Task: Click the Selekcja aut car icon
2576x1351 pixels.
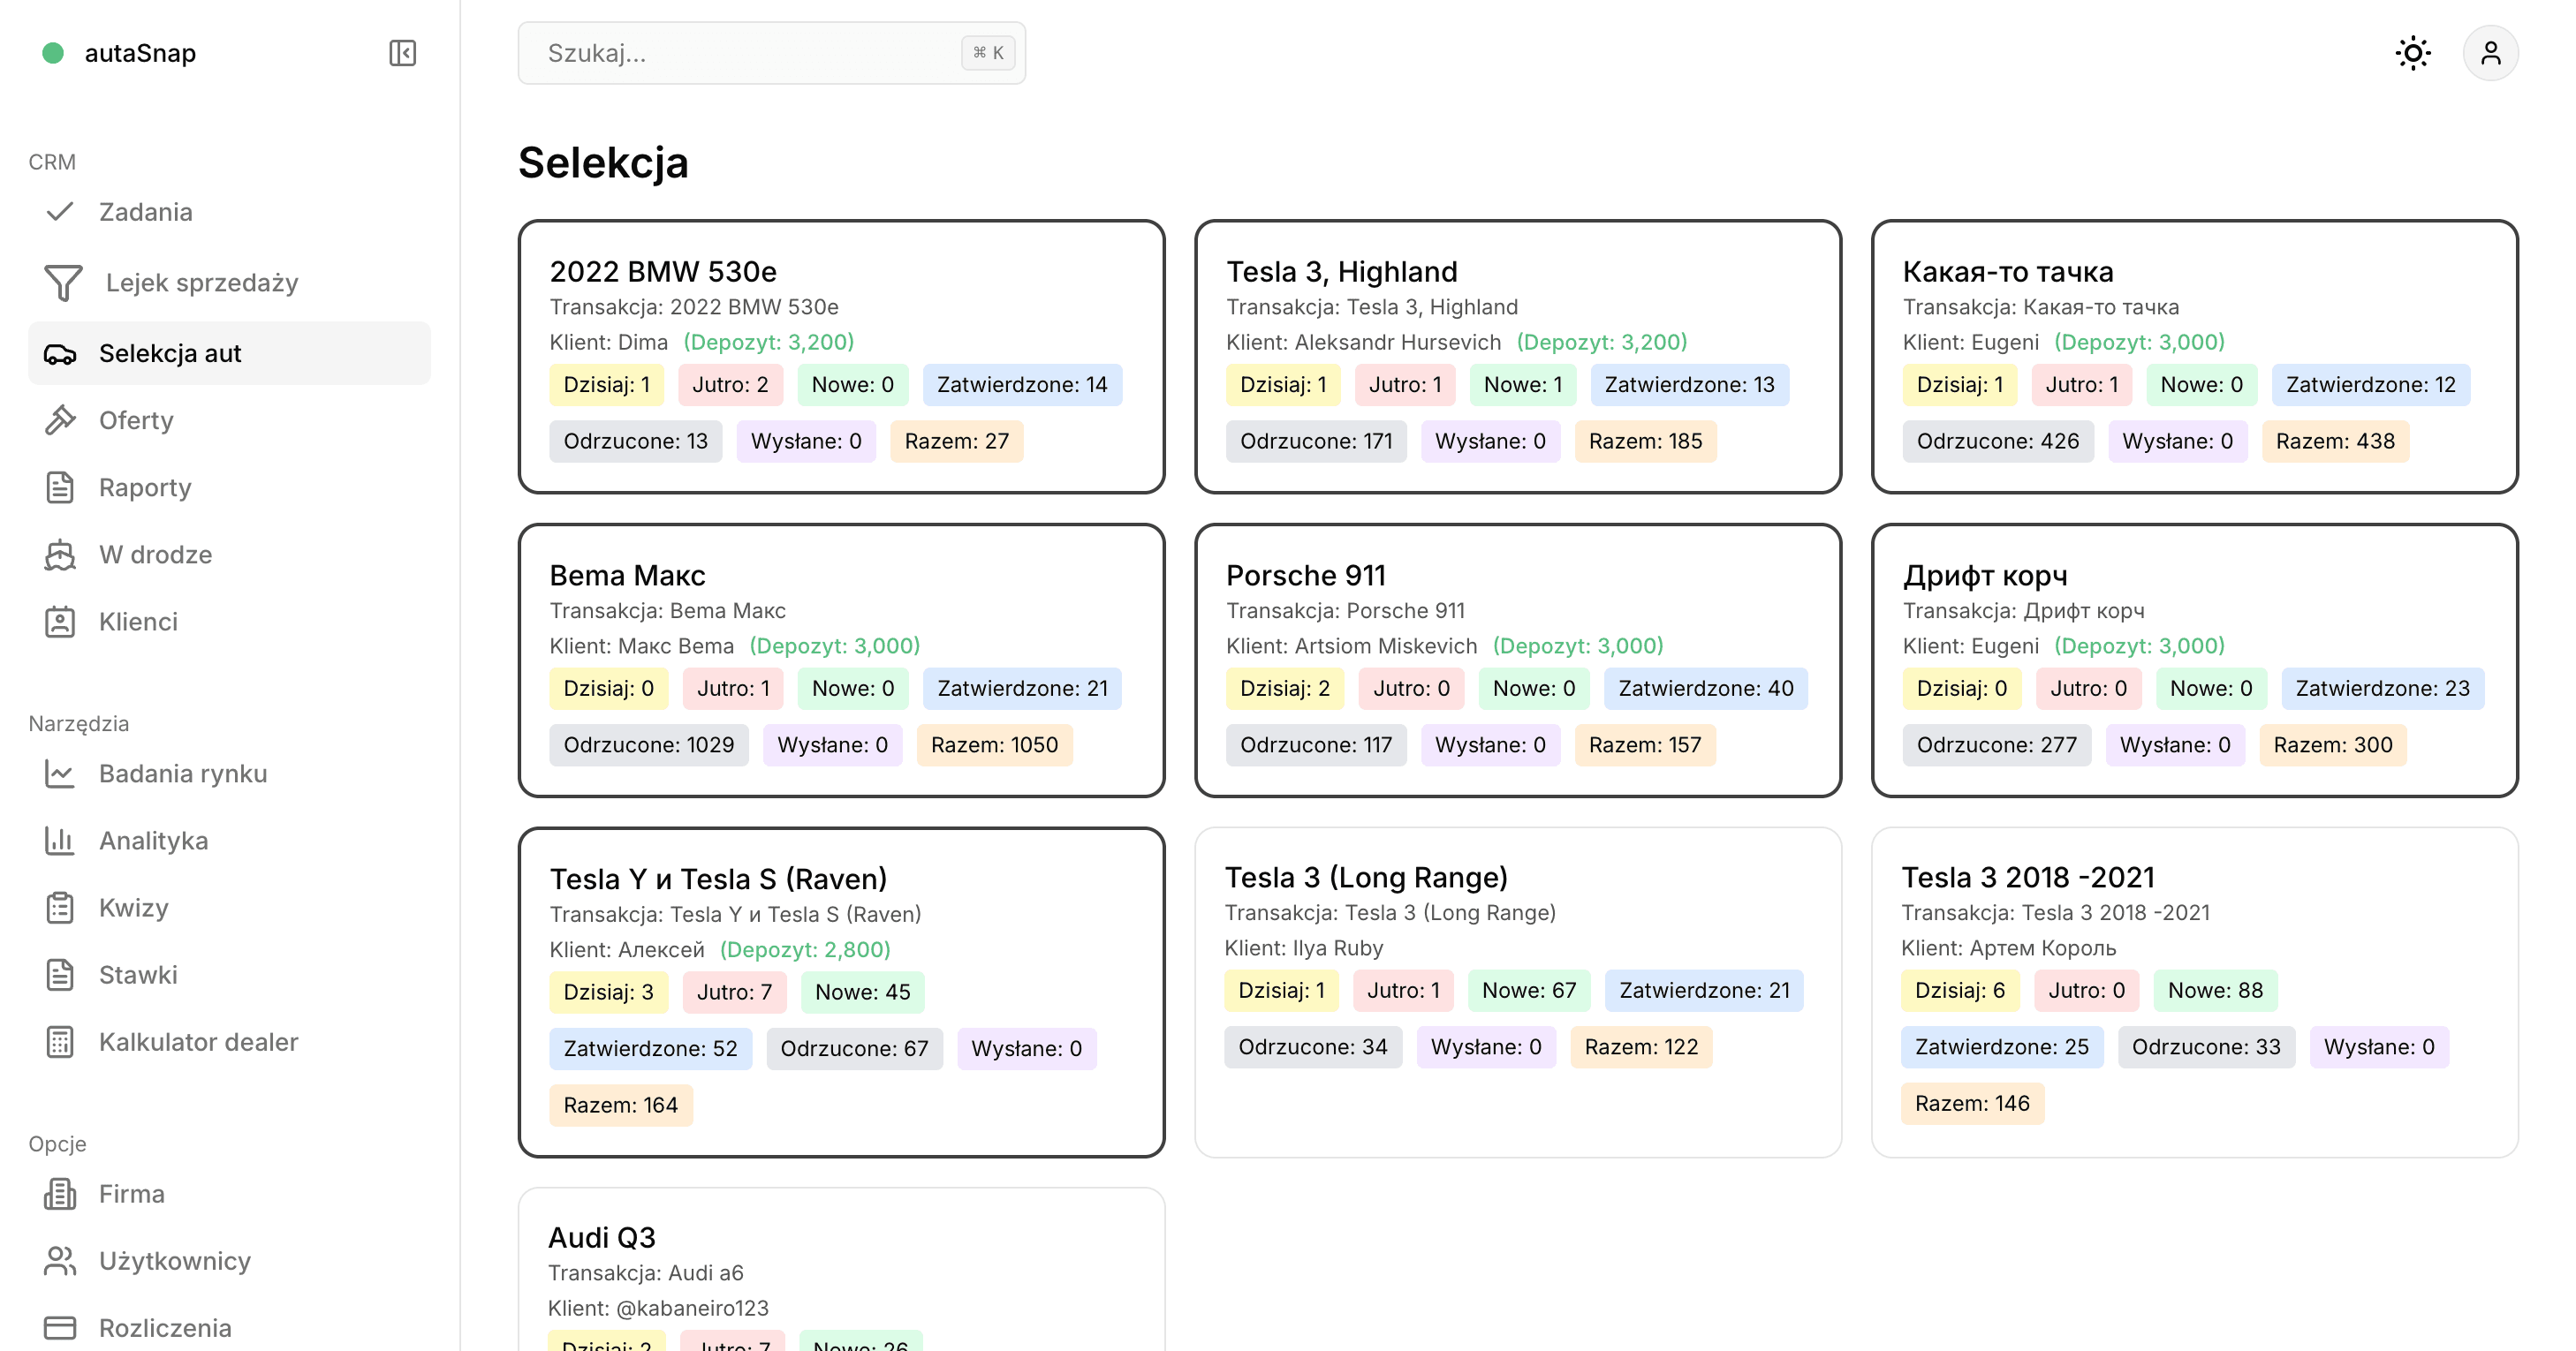Action: click(60, 354)
